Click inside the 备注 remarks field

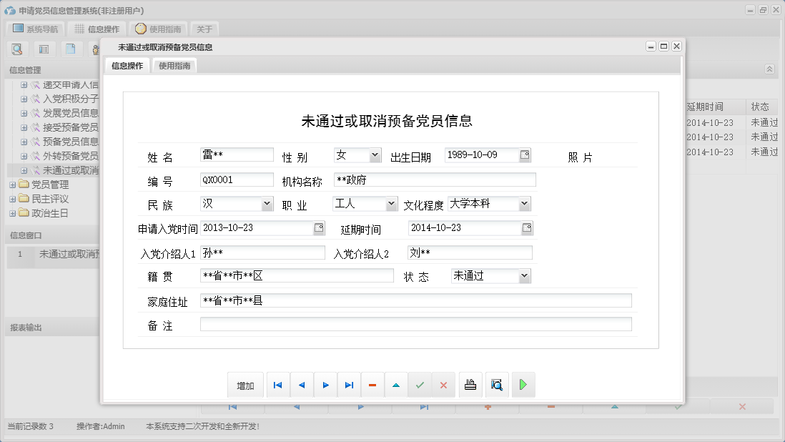click(415, 325)
